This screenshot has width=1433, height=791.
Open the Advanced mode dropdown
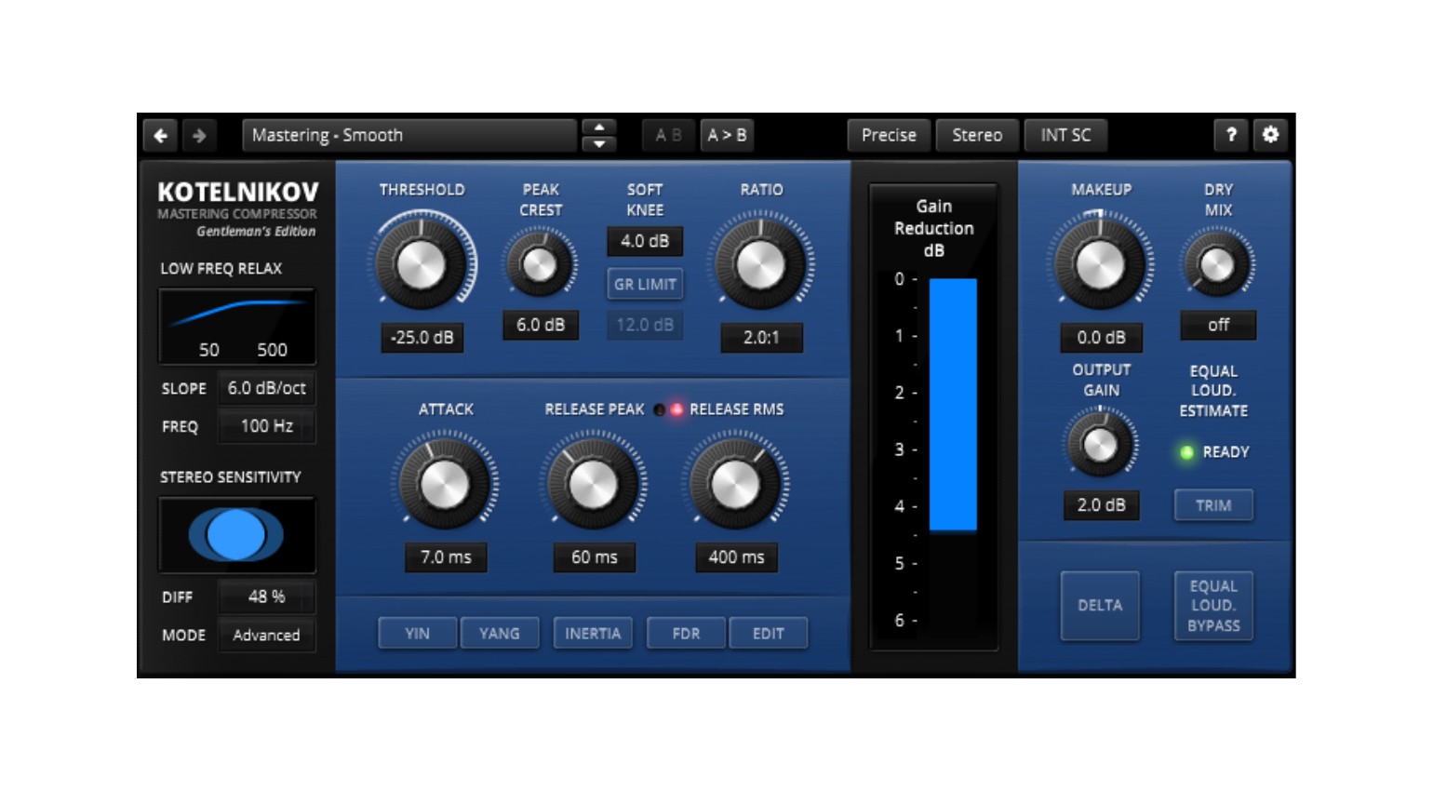[x=266, y=636]
